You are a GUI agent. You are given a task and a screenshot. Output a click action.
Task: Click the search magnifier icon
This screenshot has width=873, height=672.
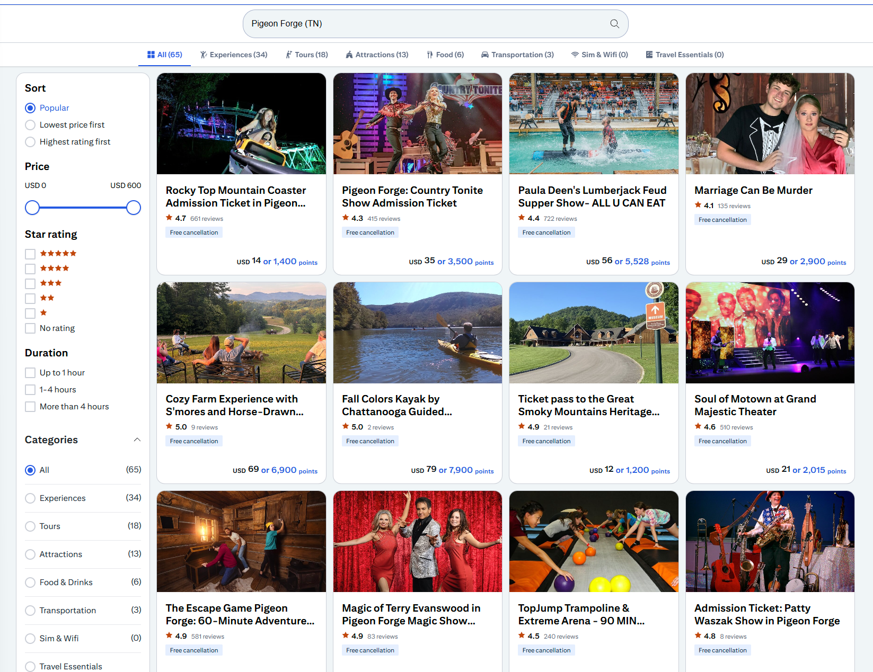click(x=614, y=24)
